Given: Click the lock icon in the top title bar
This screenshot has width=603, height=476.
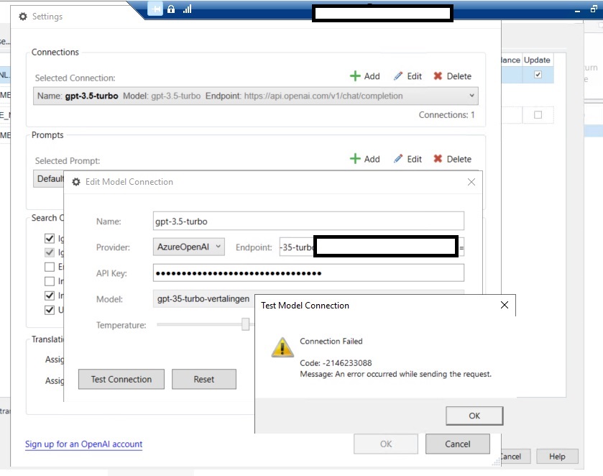Looking at the screenshot, I should 170,9.
